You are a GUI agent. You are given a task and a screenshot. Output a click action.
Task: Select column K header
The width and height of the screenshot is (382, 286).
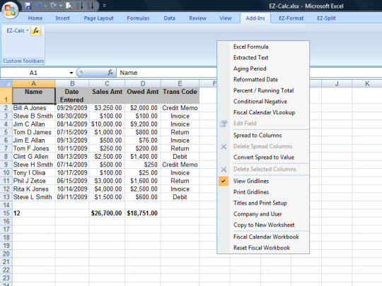(367, 83)
